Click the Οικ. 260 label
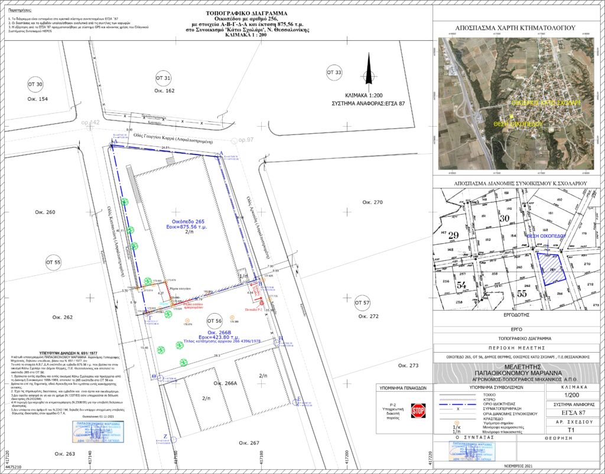 tap(45, 212)
